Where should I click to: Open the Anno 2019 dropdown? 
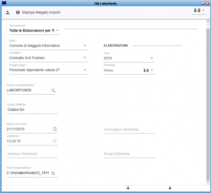tap(152, 58)
